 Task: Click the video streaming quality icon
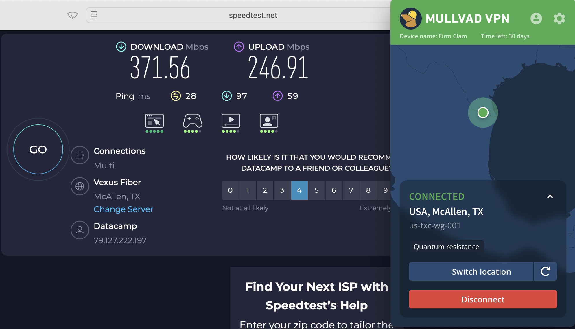coord(231,121)
